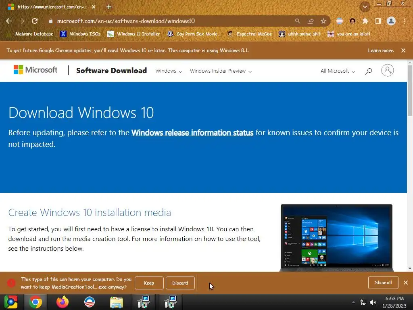The height and width of the screenshot is (310, 413).
Task: Click the Microsoft site search magnifier
Action: [x=369, y=71]
